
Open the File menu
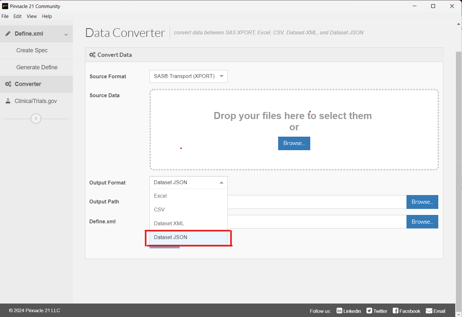tap(5, 16)
